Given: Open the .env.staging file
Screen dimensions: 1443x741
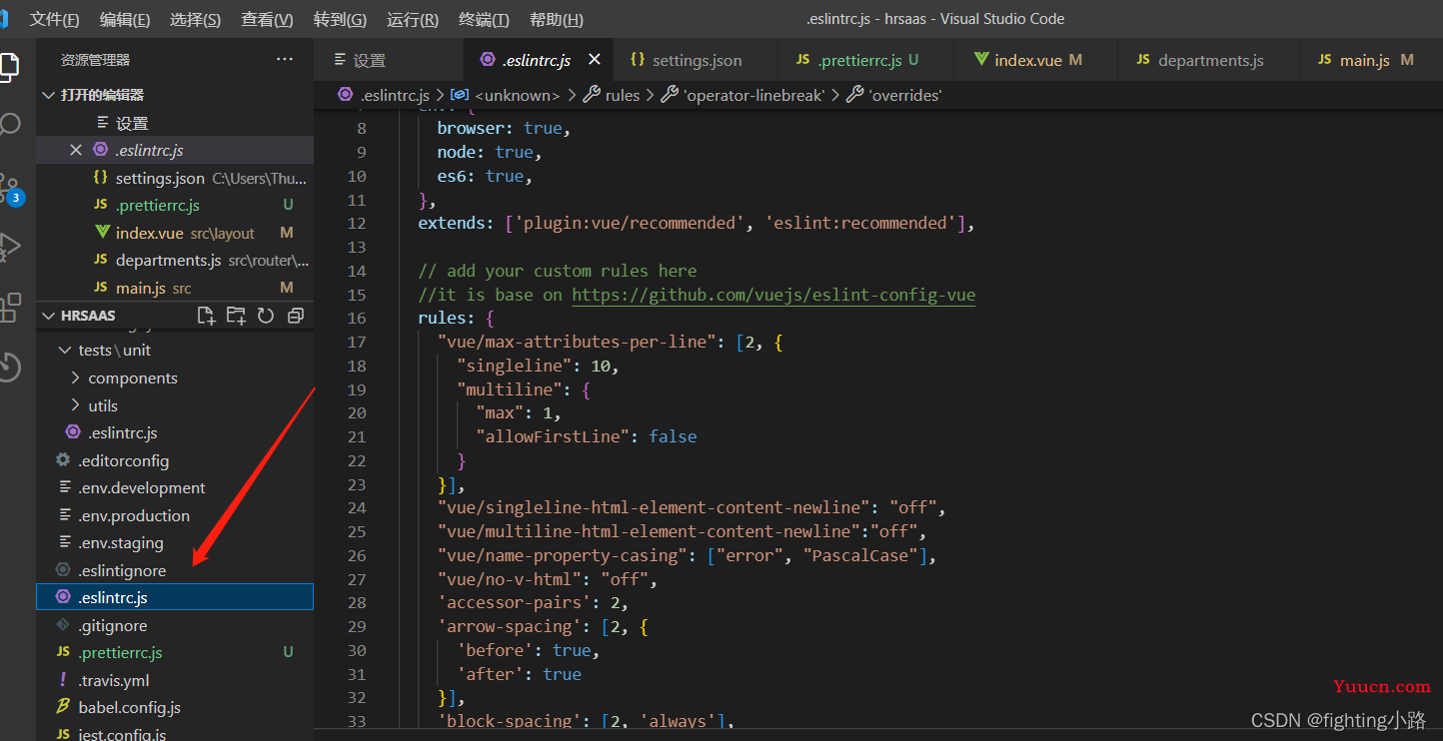Looking at the screenshot, I should [175, 543].
